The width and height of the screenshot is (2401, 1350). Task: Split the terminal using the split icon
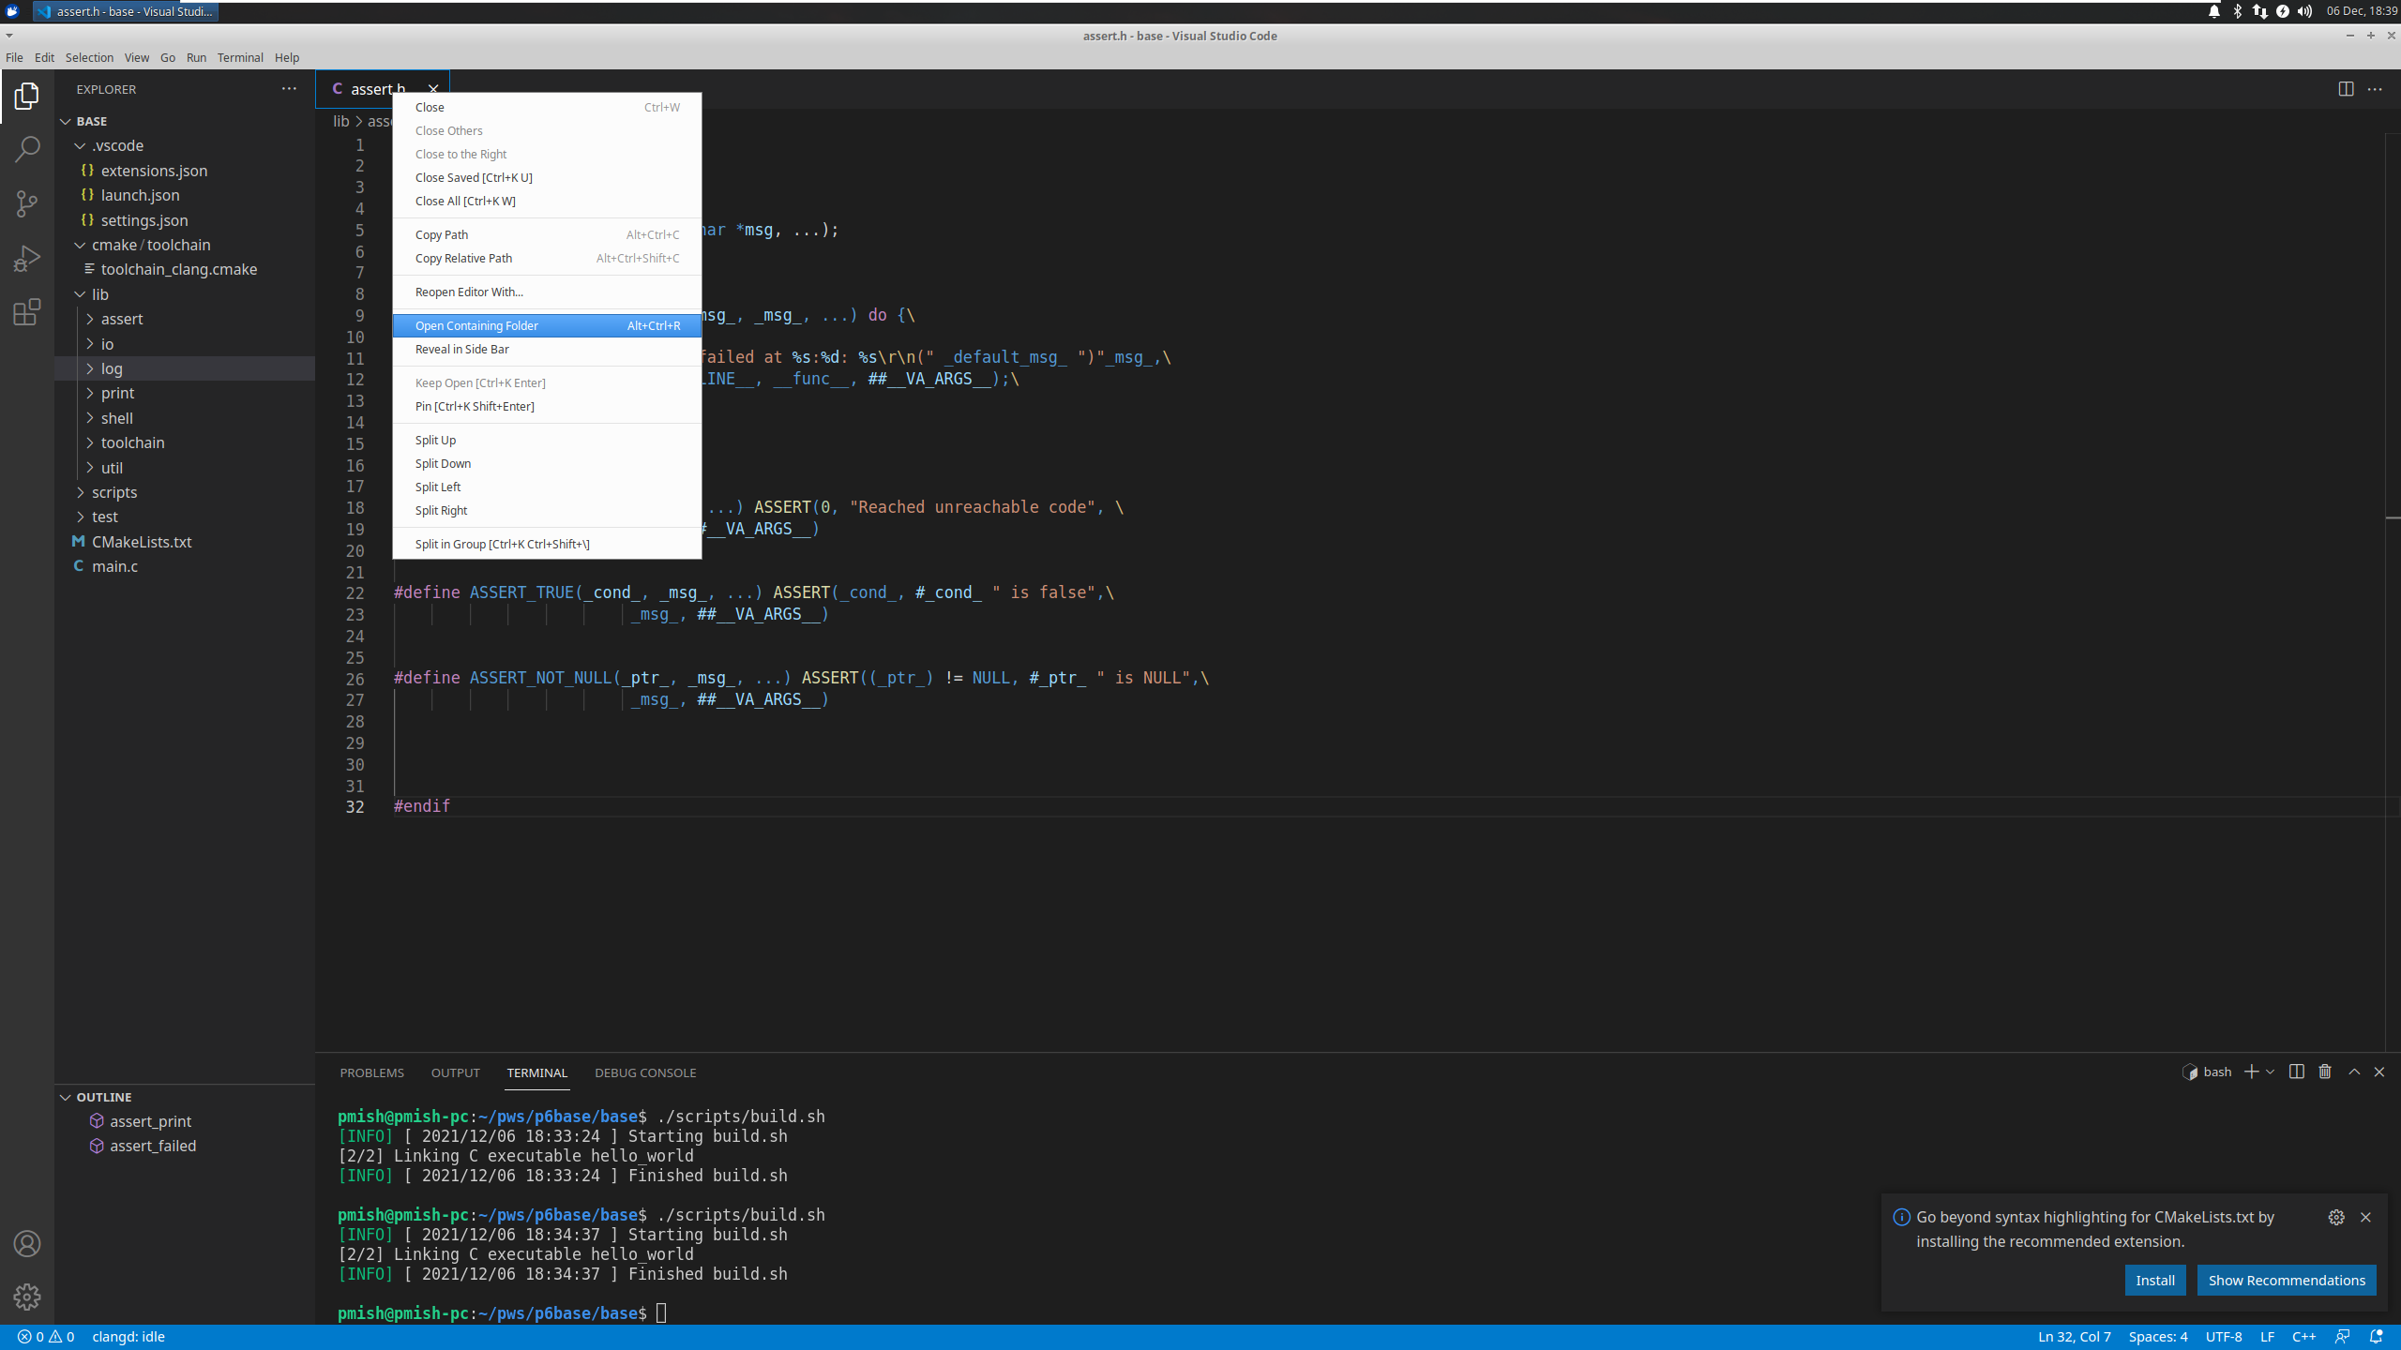(2296, 1072)
